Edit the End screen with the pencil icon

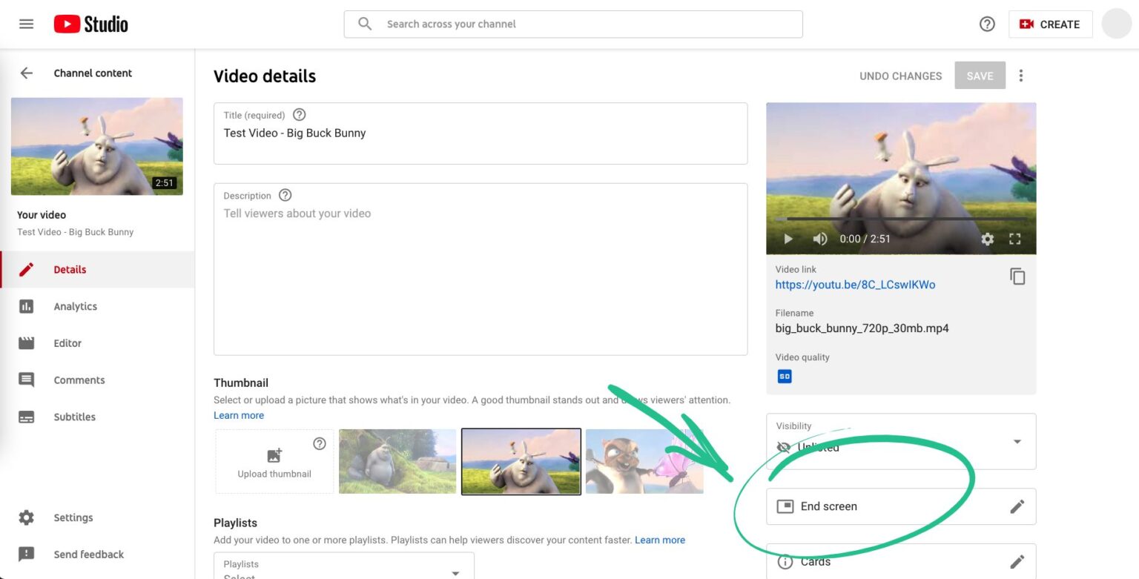(1018, 506)
